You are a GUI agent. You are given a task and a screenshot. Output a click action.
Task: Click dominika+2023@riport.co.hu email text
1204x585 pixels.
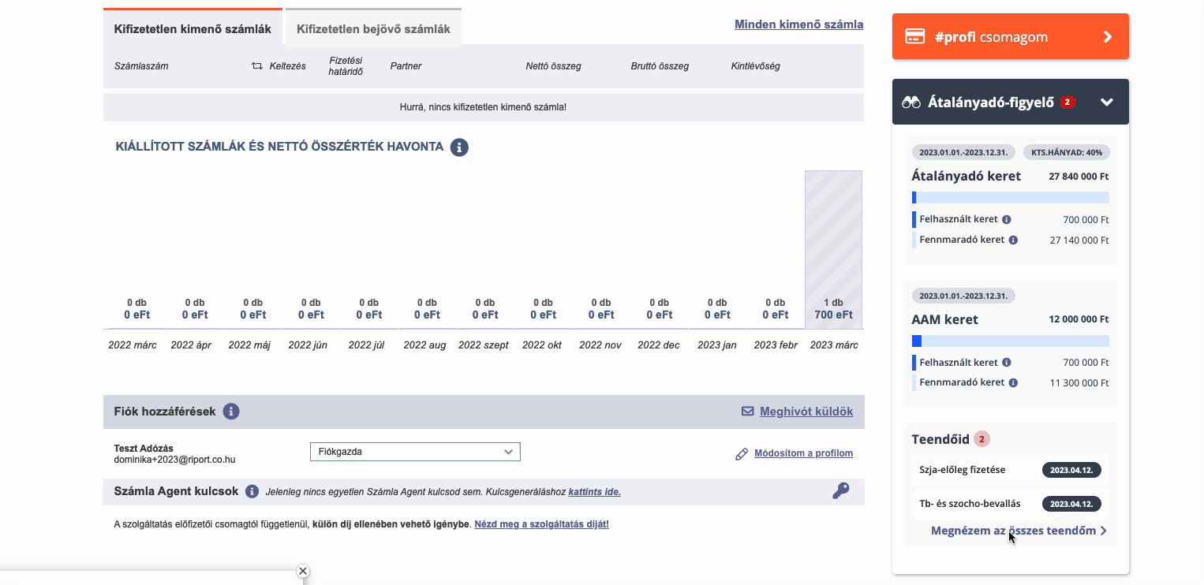pyautogui.click(x=174, y=460)
